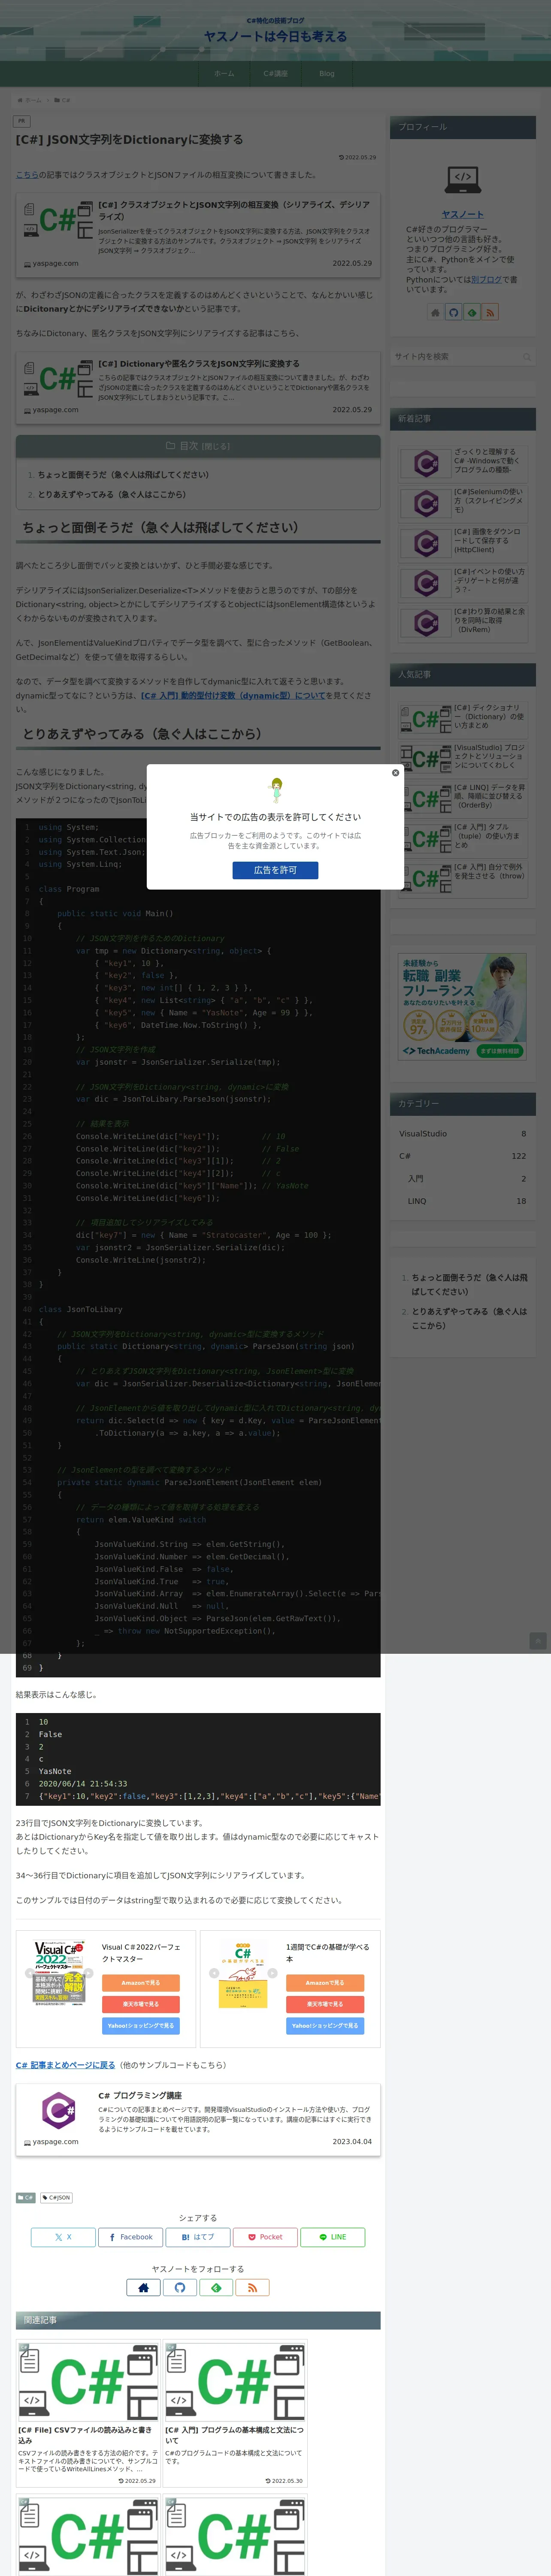Image resolution: width=551 pixels, height=2576 pixels.
Task: Click sidebar contents item ちょっと面倒そうだ
Action: (469, 1284)
